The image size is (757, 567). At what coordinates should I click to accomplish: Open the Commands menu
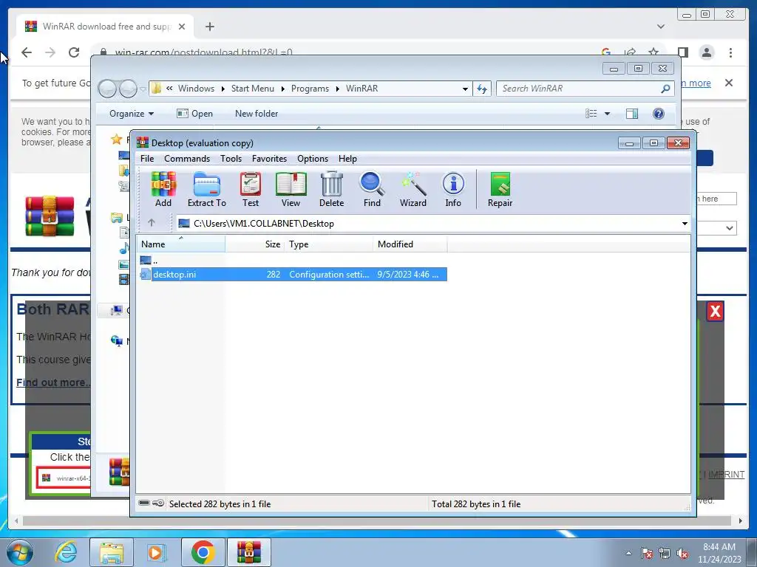[187, 159]
